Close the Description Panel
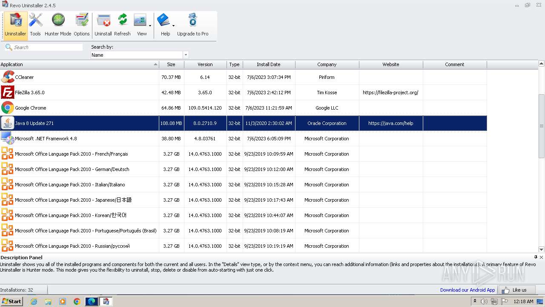 541,257
